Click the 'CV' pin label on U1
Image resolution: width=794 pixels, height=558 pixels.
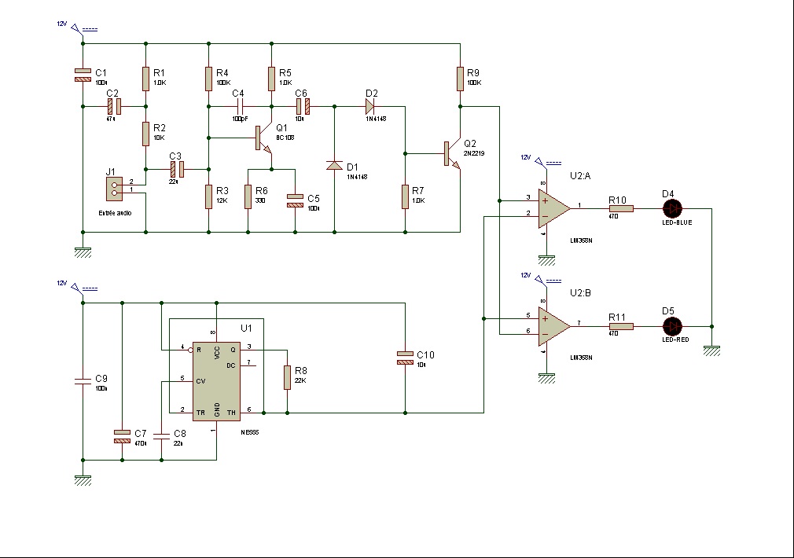pos(200,381)
